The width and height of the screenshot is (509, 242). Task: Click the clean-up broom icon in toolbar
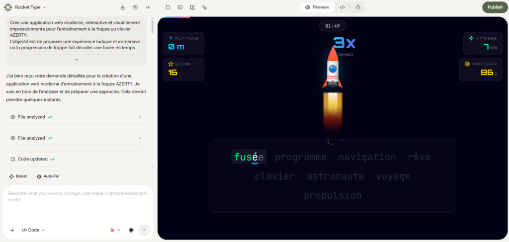click(x=122, y=7)
